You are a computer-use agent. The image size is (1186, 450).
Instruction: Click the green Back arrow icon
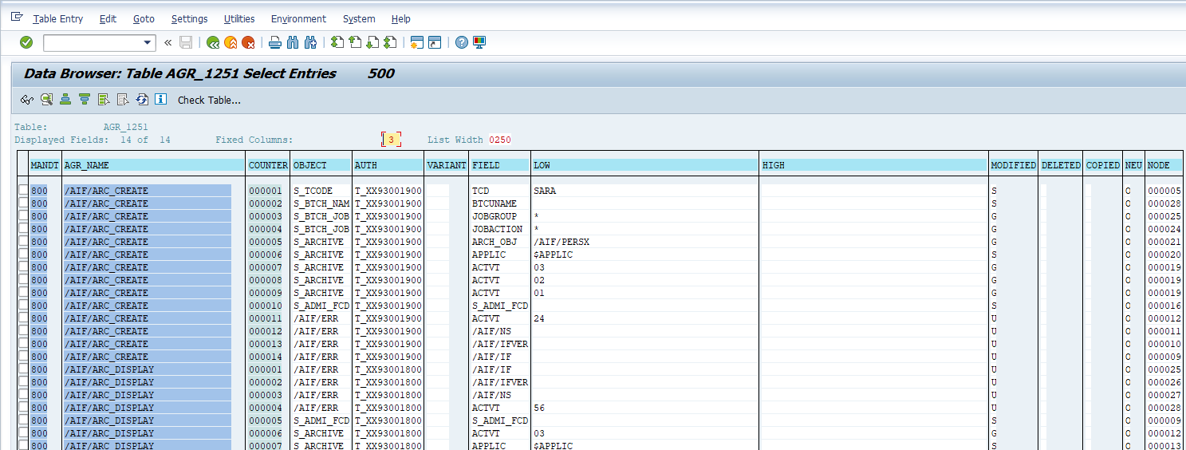point(213,42)
